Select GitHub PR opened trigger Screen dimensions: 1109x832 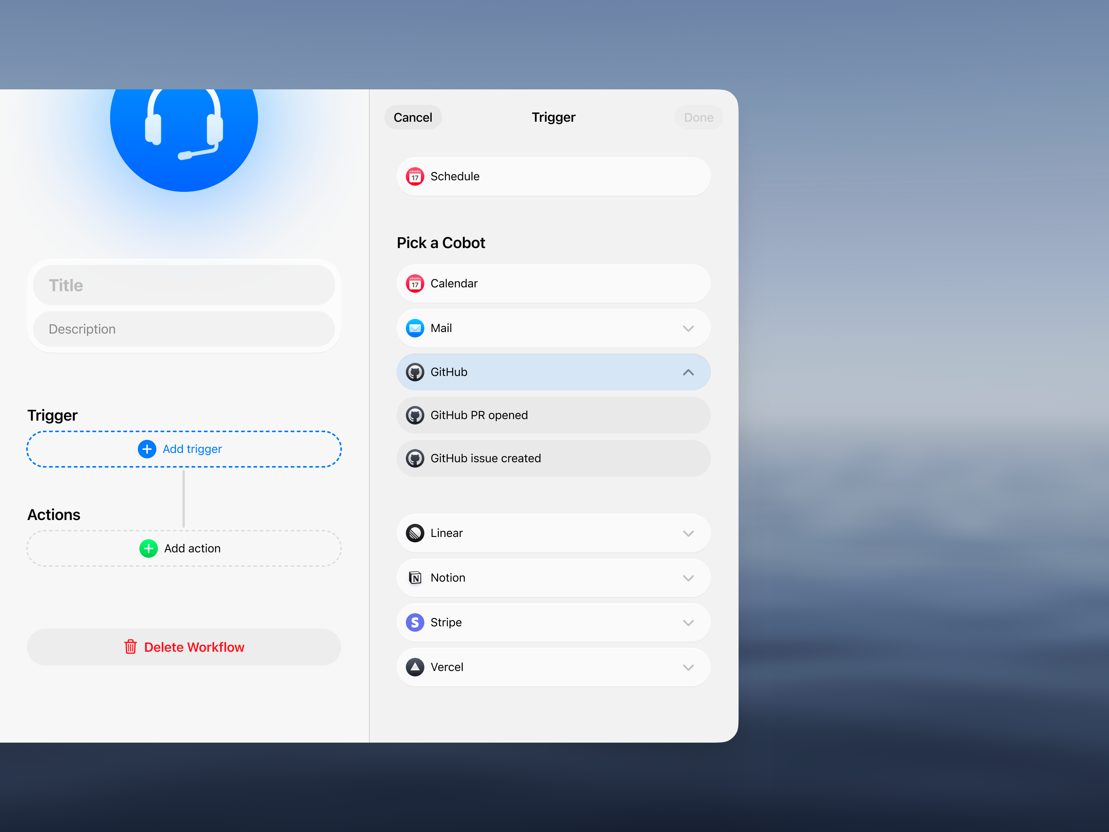tap(553, 415)
